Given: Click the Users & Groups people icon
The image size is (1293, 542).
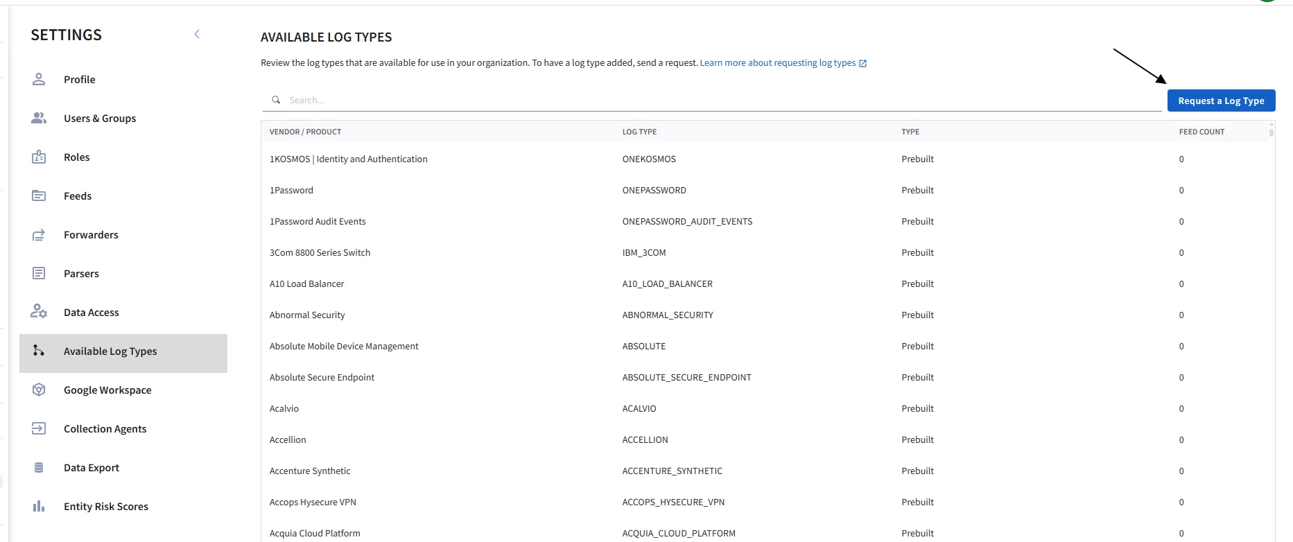Looking at the screenshot, I should pos(39,118).
